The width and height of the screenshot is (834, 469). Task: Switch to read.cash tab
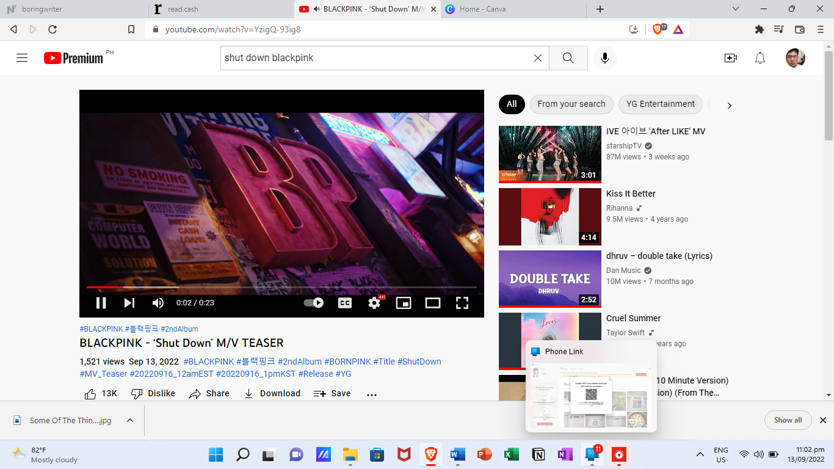221,9
